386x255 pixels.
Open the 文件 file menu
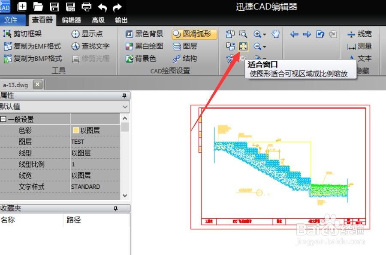tap(11, 20)
